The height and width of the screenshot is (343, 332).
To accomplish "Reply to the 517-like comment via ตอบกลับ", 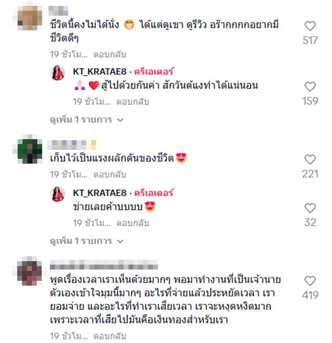I will [110, 54].
